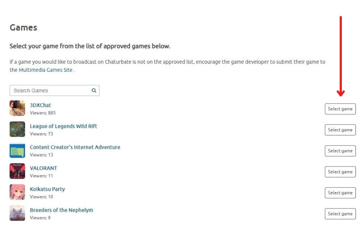Image resolution: width=364 pixels, height=242 pixels.
Task: Click the VALORANT game thumbnail
Action: [x=17, y=171]
